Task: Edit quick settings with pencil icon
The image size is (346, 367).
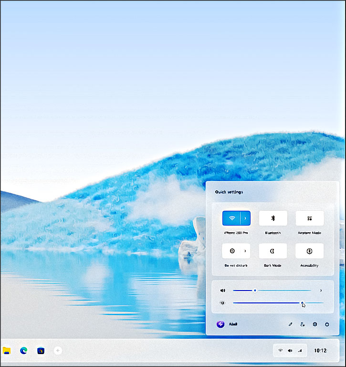Action: click(290, 324)
